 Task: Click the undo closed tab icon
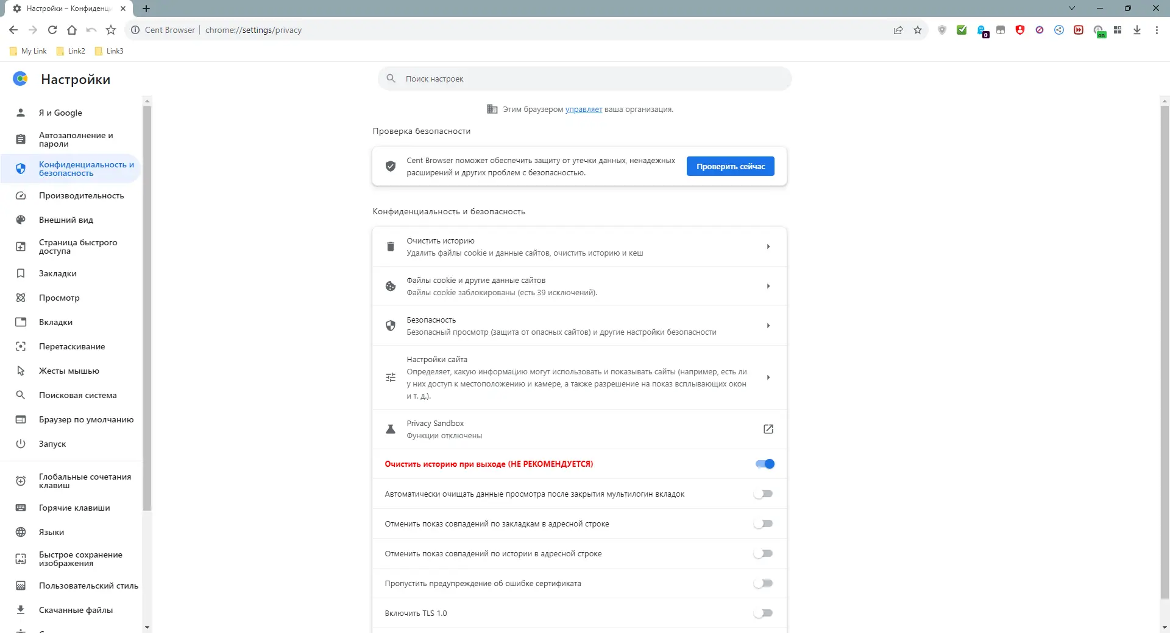click(x=91, y=30)
